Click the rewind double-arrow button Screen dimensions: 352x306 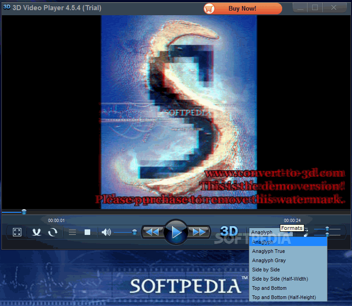point(153,232)
